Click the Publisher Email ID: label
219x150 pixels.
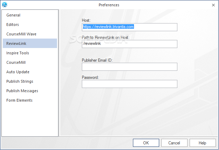click(x=97, y=60)
